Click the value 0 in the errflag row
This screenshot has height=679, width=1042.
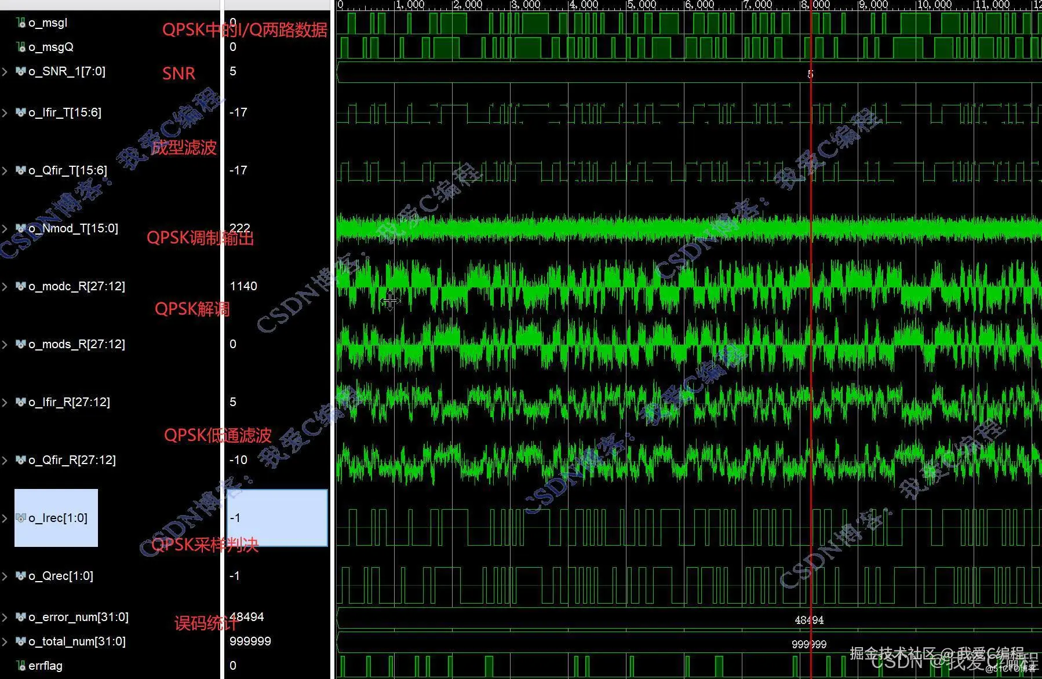pos(233,666)
